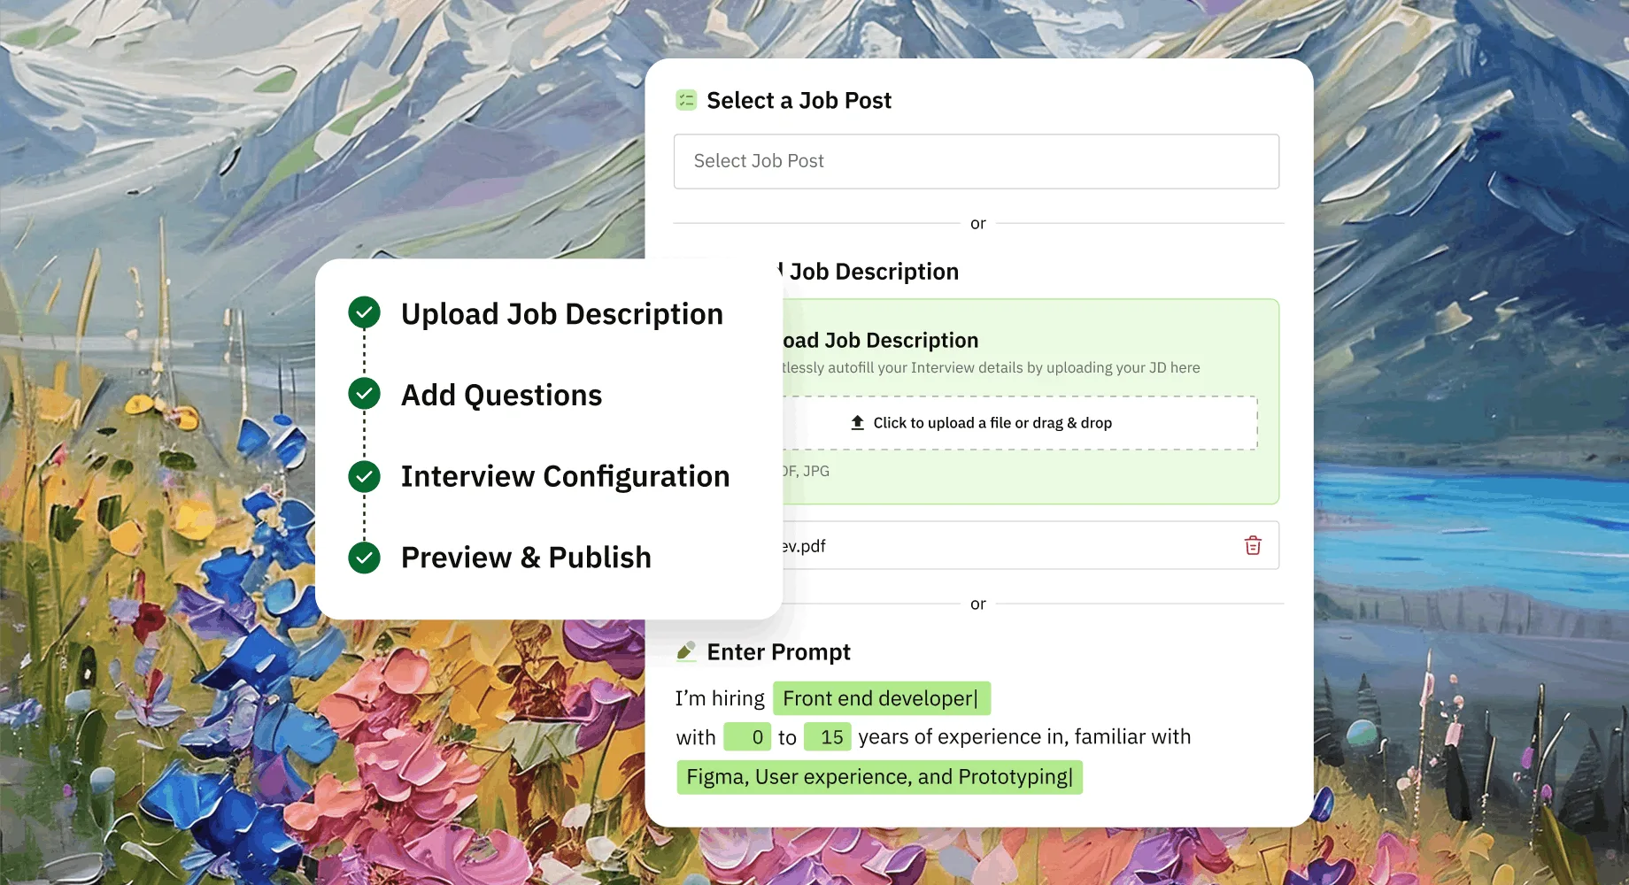Go to the Add Questions step

pyautogui.click(x=501, y=395)
